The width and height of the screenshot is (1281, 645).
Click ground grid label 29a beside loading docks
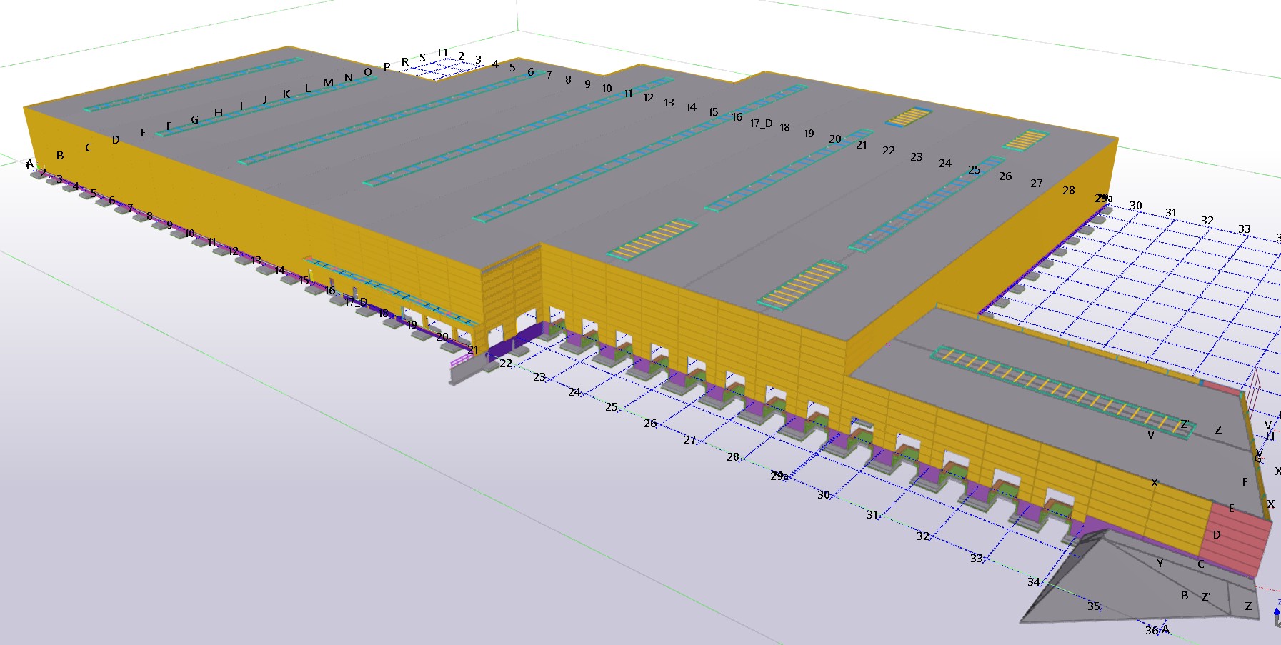point(779,476)
